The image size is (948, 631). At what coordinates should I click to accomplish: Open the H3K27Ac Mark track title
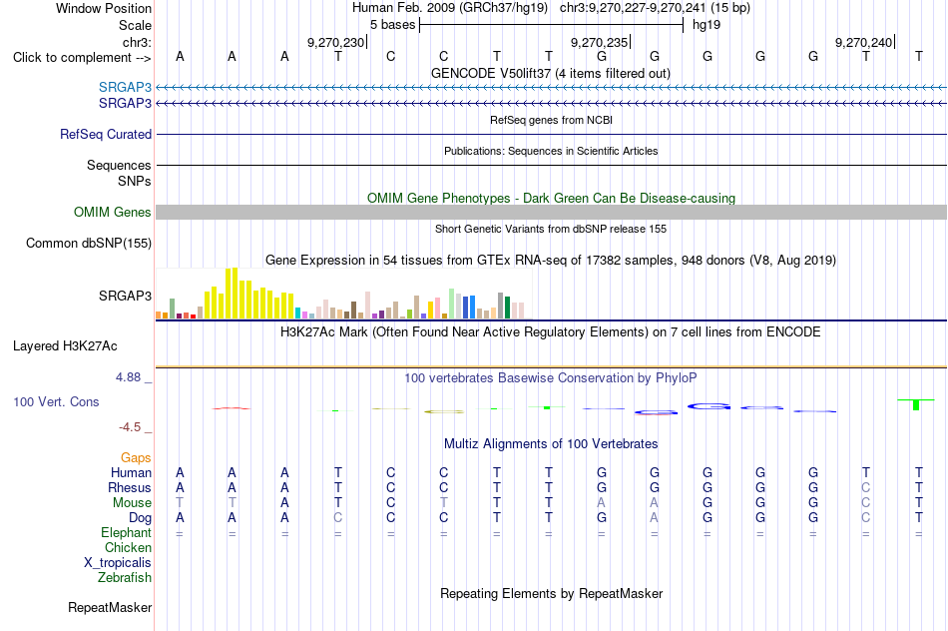click(x=551, y=332)
